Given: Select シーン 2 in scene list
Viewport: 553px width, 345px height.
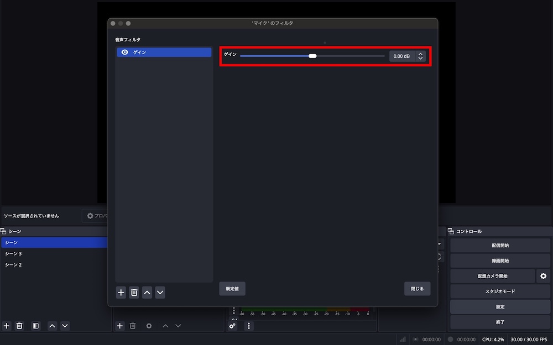Looking at the screenshot, I should (x=13, y=265).
